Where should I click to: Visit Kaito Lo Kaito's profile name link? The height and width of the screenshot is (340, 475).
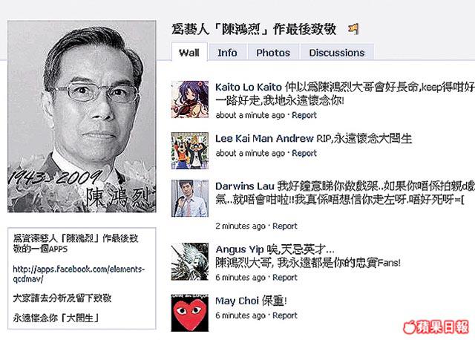(249, 88)
